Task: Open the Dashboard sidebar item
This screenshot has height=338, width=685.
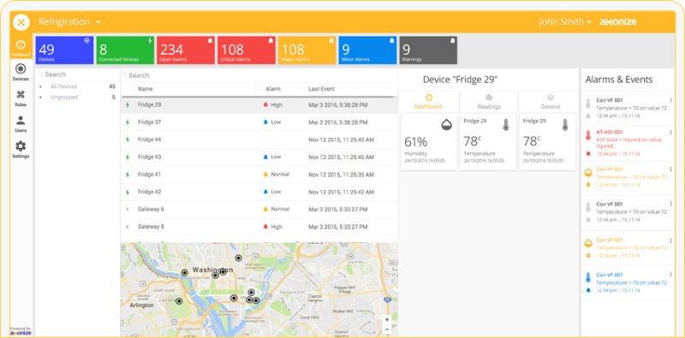Action: click(21, 48)
